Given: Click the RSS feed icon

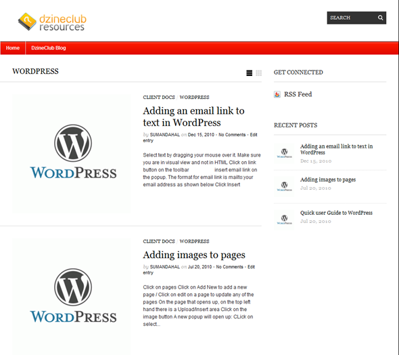Looking at the screenshot, I should pyautogui.click(x=277, y=94).
